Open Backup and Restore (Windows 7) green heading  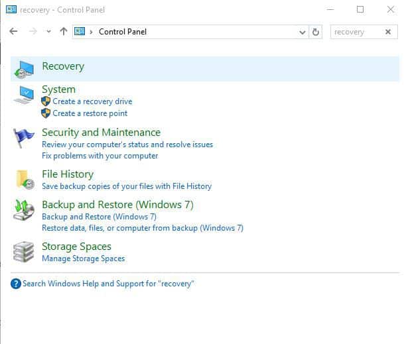pos(117,205)
